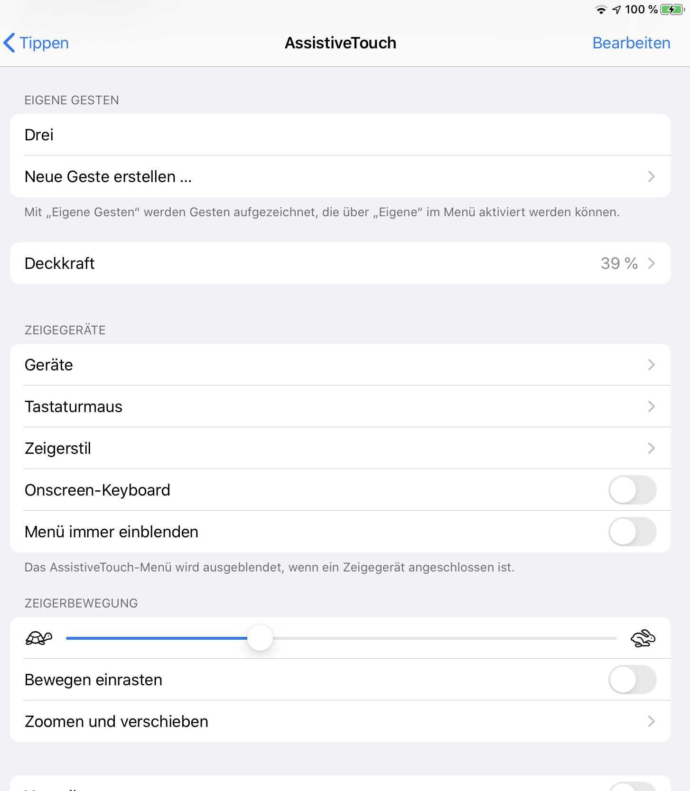The width and height of the screenshot is (690, 791).
Task: Tap the location arrow status icon
Action: [x=616, y=9]
